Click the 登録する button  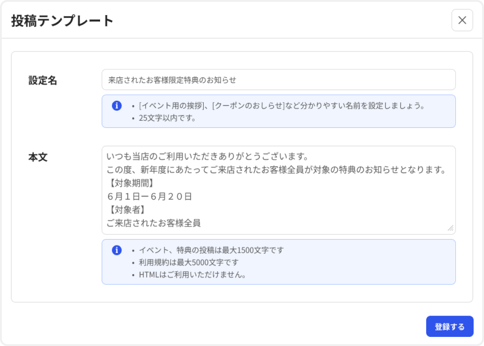tap(449, 326)
